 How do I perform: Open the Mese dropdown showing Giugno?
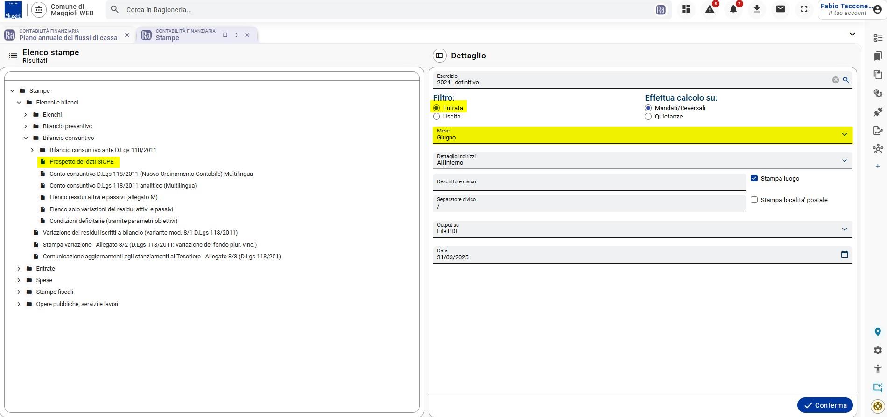642,135
